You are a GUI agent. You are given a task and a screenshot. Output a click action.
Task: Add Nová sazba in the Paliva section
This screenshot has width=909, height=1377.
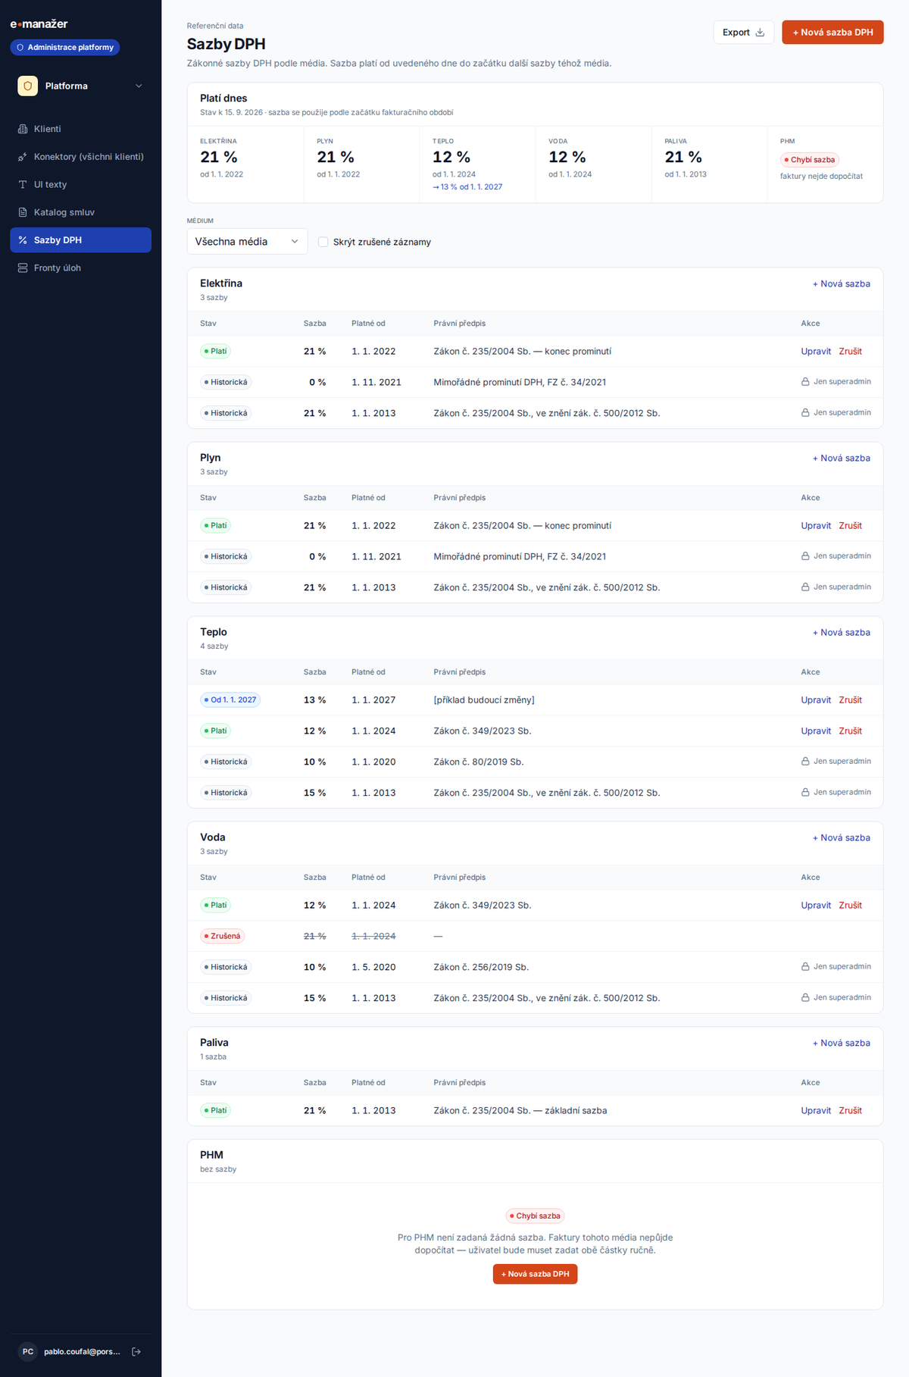click(842, 1044)
